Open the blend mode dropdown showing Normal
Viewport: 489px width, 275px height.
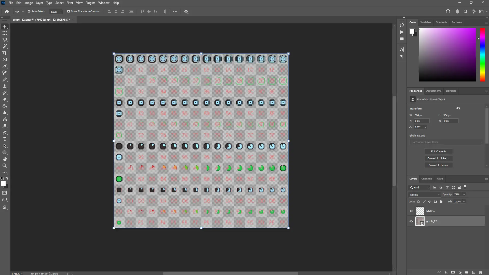click(x=424, y=195)
